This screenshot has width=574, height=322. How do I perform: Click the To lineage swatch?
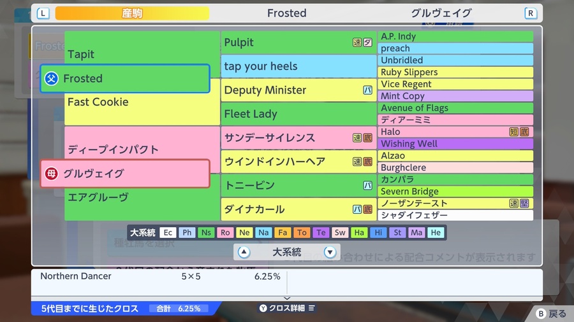302,232
